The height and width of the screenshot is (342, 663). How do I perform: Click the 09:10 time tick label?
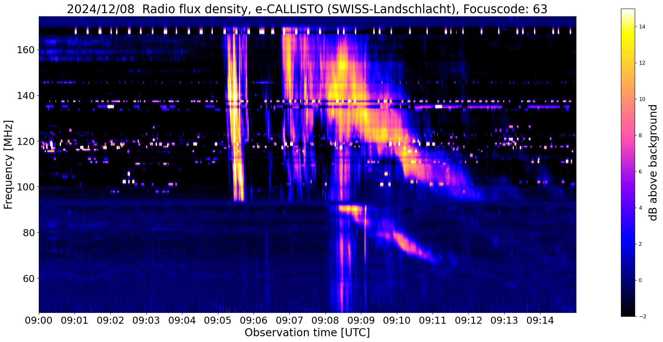pos(397,321)
